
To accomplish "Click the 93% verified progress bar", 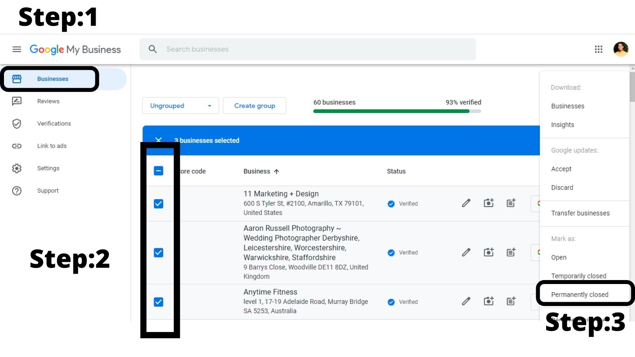I will 397,111.
